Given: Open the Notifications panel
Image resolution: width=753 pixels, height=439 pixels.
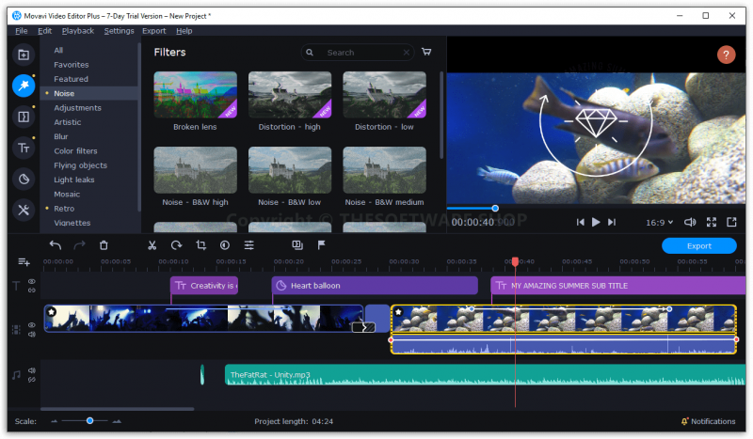Looking at the screenshot, I should tap(707, 421).
